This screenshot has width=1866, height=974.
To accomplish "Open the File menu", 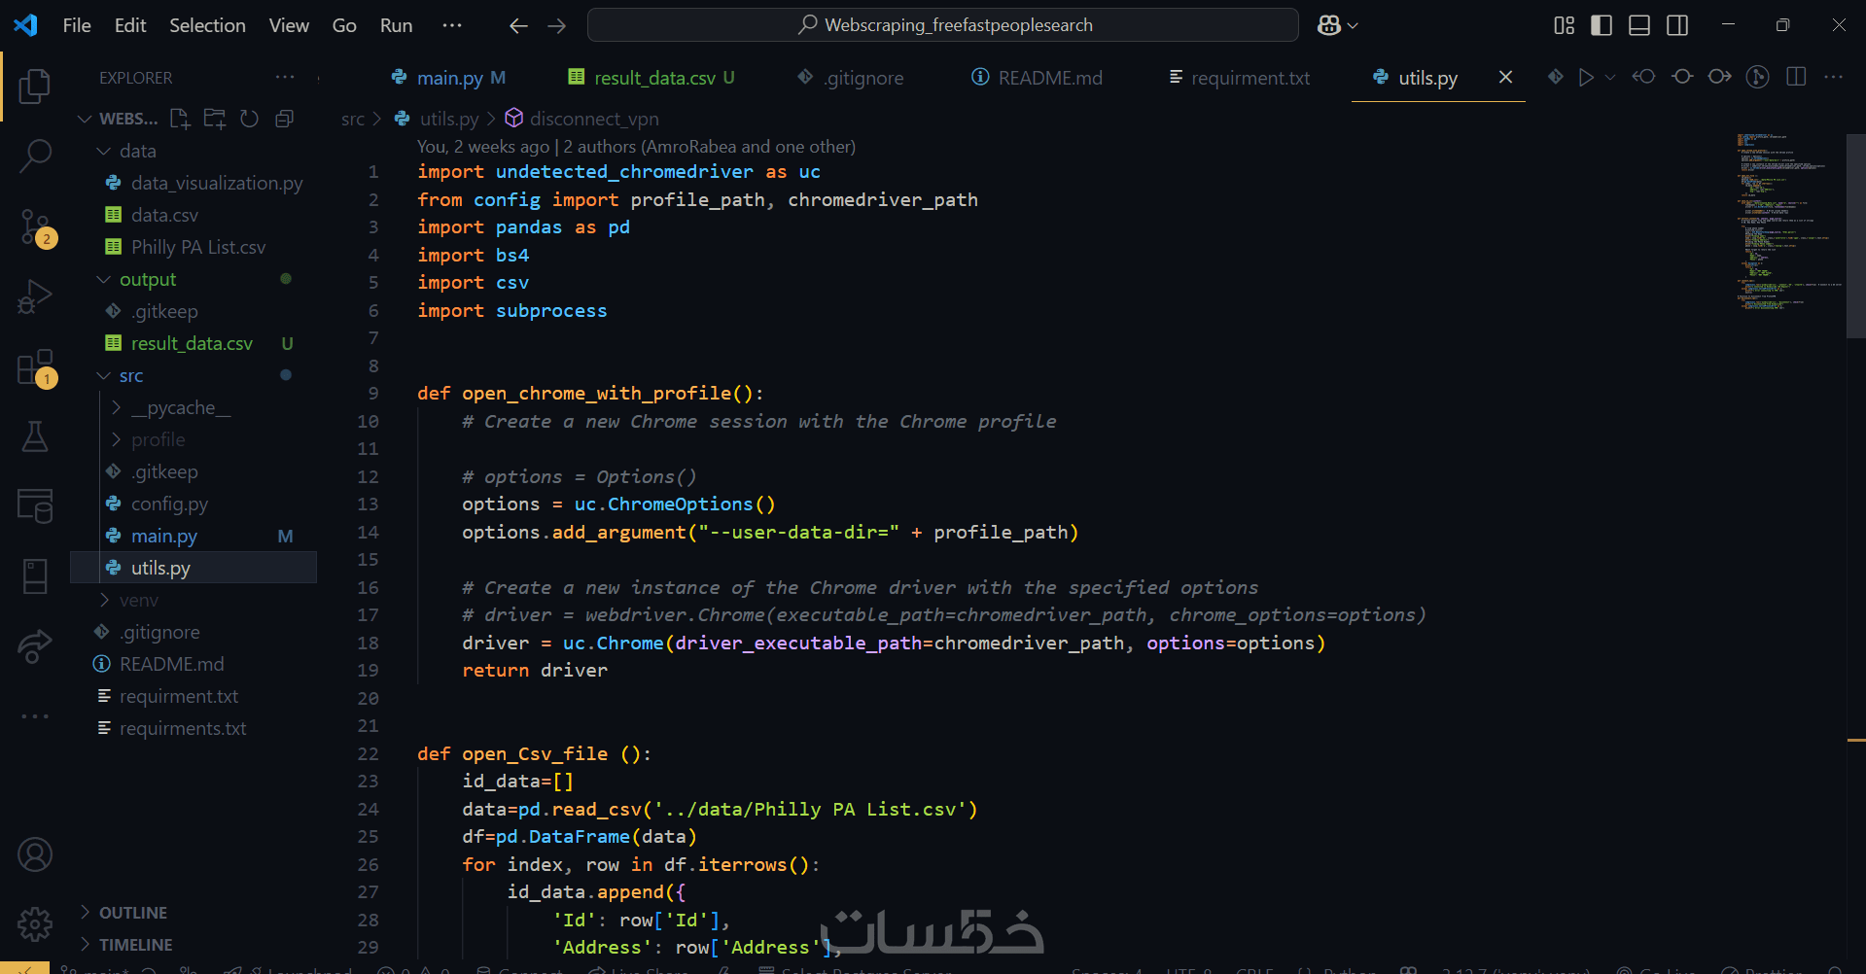I will point(77,25).
